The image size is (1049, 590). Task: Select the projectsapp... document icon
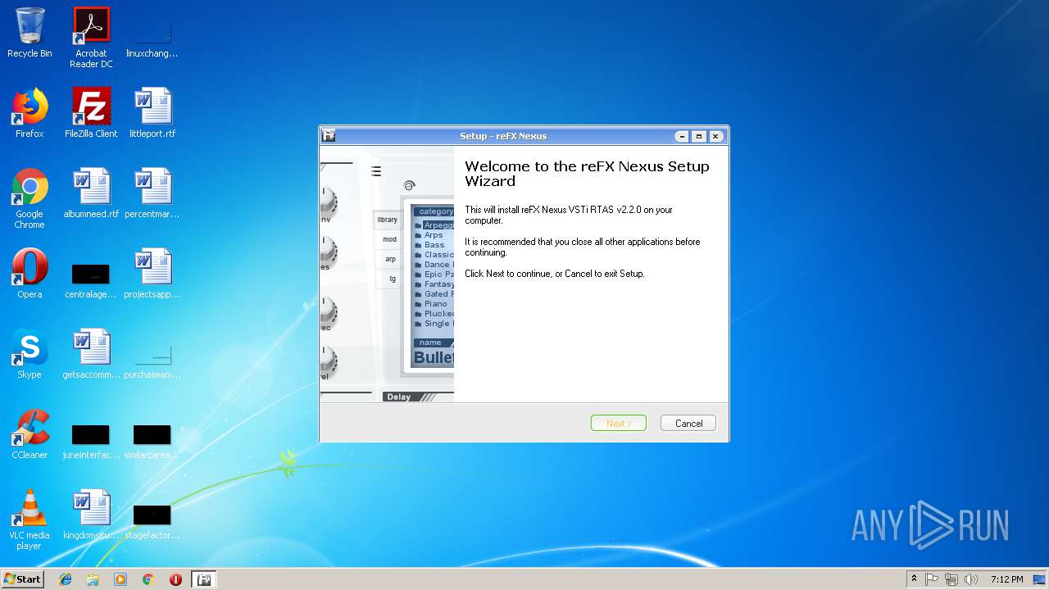pyautogui.click(x=152, y=275)
